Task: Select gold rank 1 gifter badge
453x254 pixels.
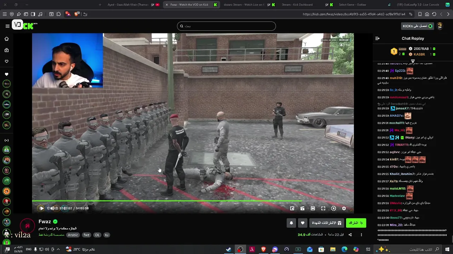Action: (394, 52)
